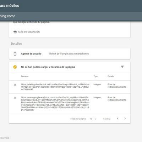Click 'Error de redireccionamiento' on google-analytics row
The image size is (142, 142).
pyautogui.click(x=117, y=99)
